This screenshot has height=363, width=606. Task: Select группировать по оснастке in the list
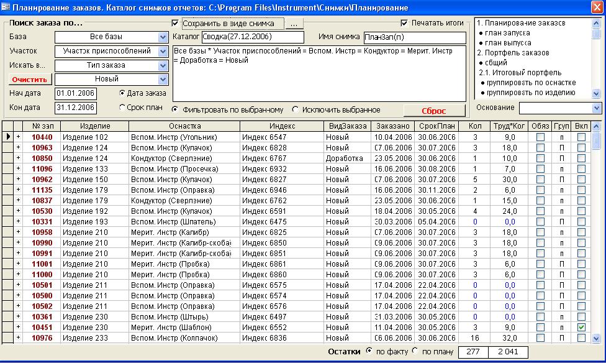pyautogui.click(x=531, y=83)
